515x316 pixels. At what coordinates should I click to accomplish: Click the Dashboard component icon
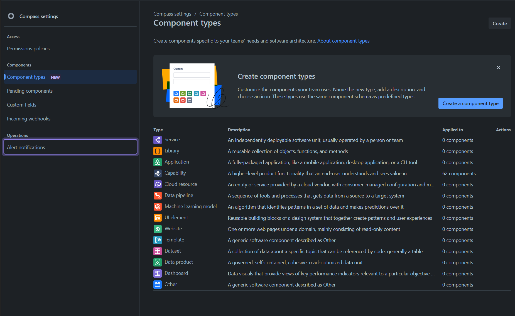pyautogui.click(x=158, y=273)
